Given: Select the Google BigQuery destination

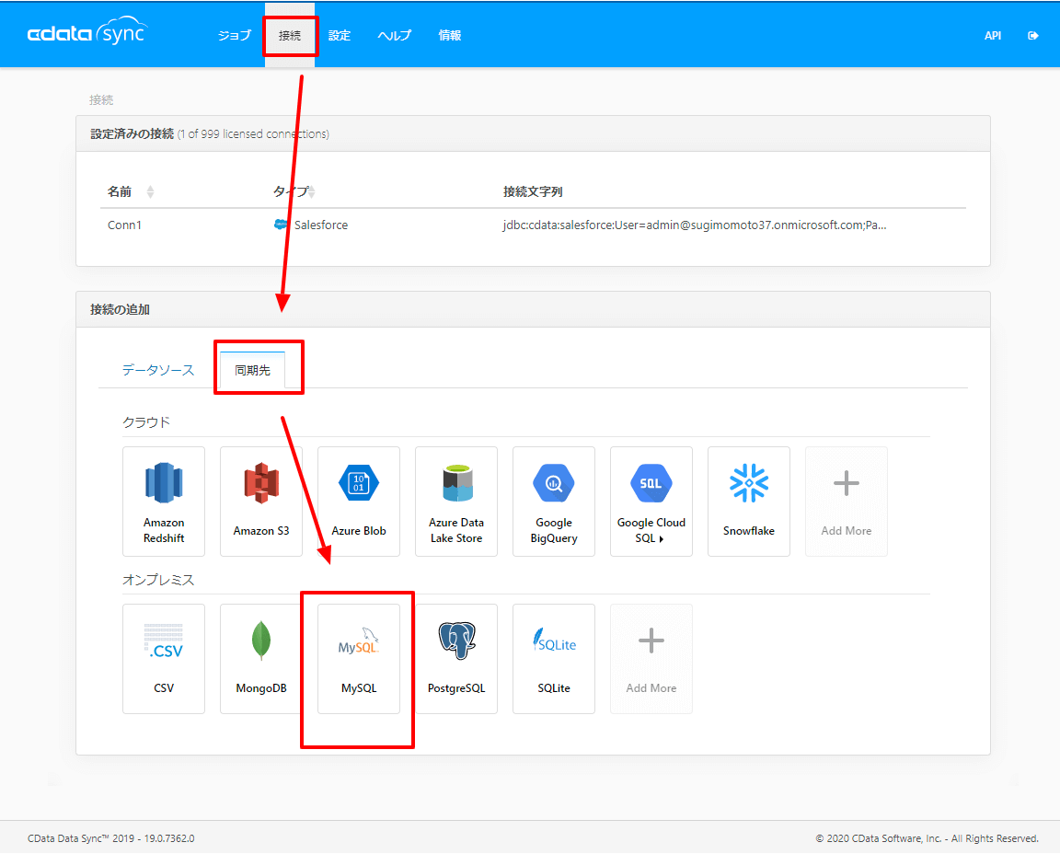Looking at the screenshot, I should click(x=554, y=502).
